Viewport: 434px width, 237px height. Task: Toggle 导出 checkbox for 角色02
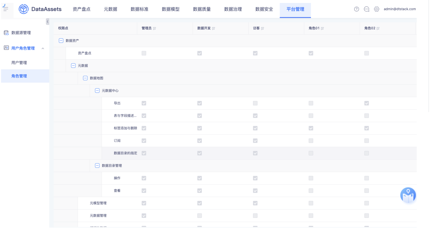[367, 103]
